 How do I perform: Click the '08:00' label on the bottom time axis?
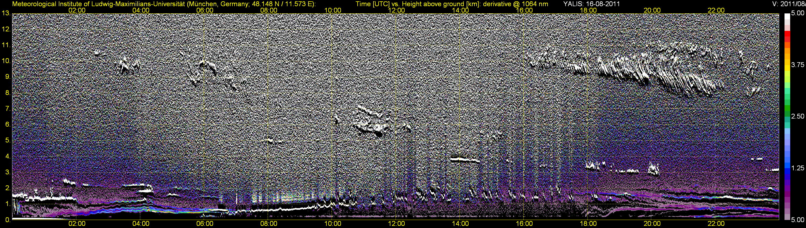[269, 224]
